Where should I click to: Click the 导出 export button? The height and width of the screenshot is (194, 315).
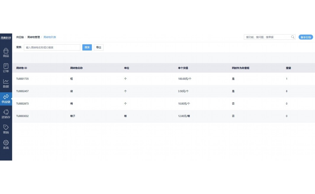pos(99,47)
